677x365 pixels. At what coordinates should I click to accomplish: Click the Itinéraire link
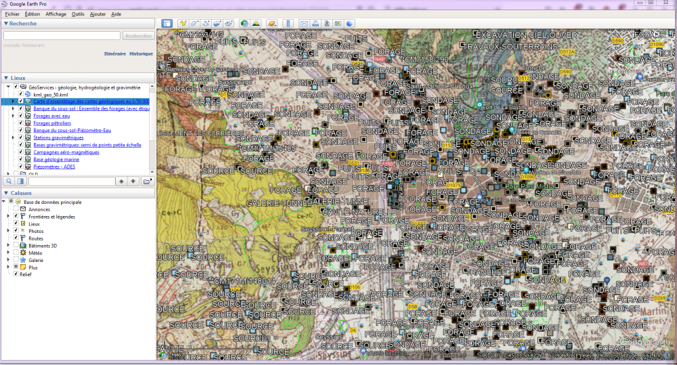click(114, 53)
